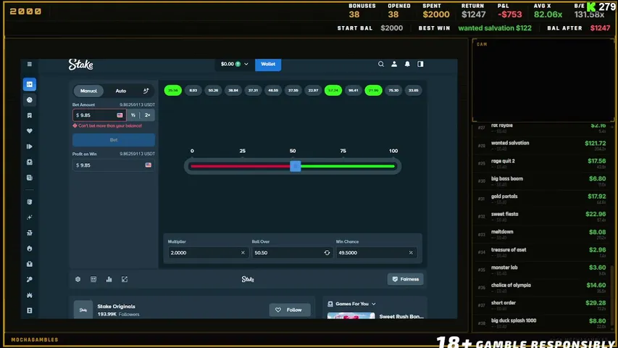Click the Stake Originals provider thumbnail
618x348 pixels.
(x=83, y=310)
